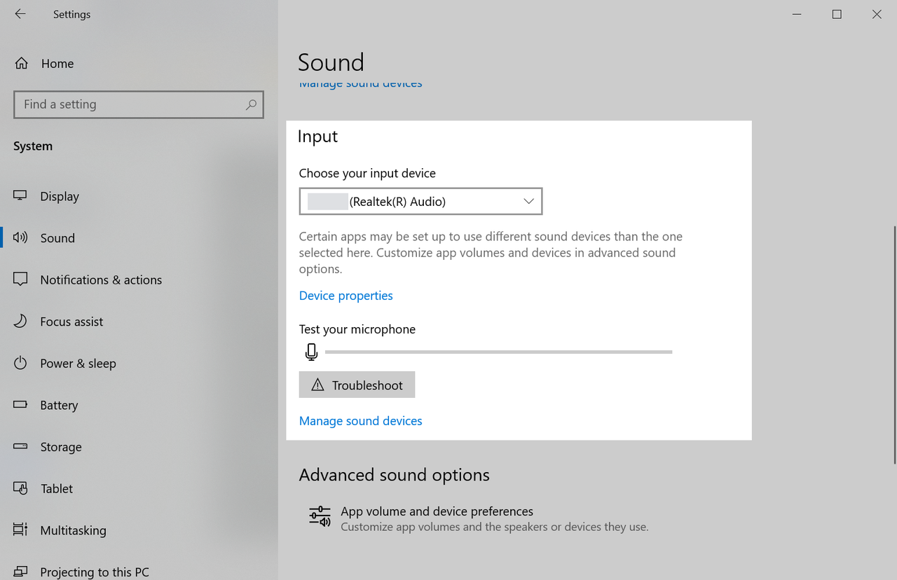Open Home from the sidebar home icon
The height and width of the screenshot is (580, 897).
coord(22,64)
